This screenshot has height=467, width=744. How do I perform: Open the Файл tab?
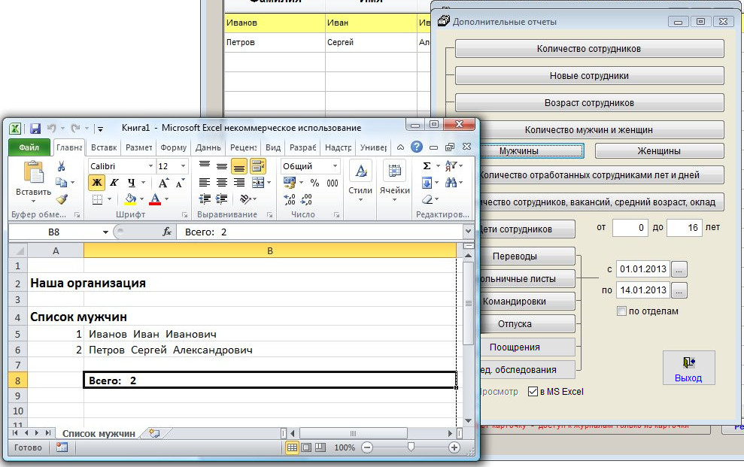29,147
